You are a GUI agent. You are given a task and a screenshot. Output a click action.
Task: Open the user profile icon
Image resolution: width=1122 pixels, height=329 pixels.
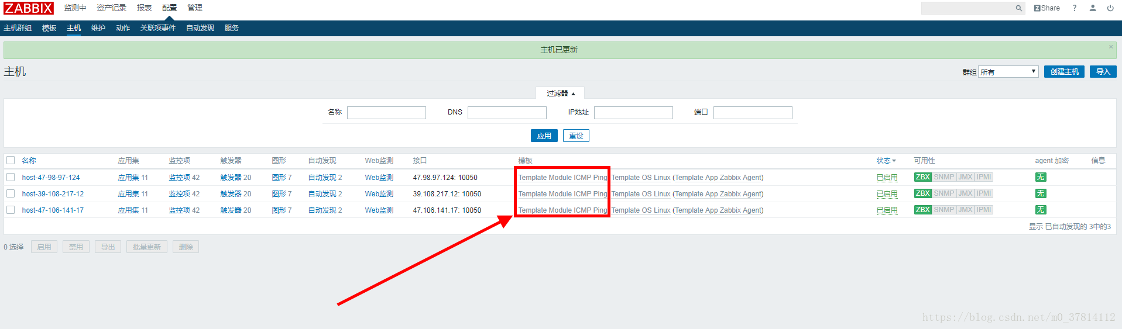pos(1093,8)
